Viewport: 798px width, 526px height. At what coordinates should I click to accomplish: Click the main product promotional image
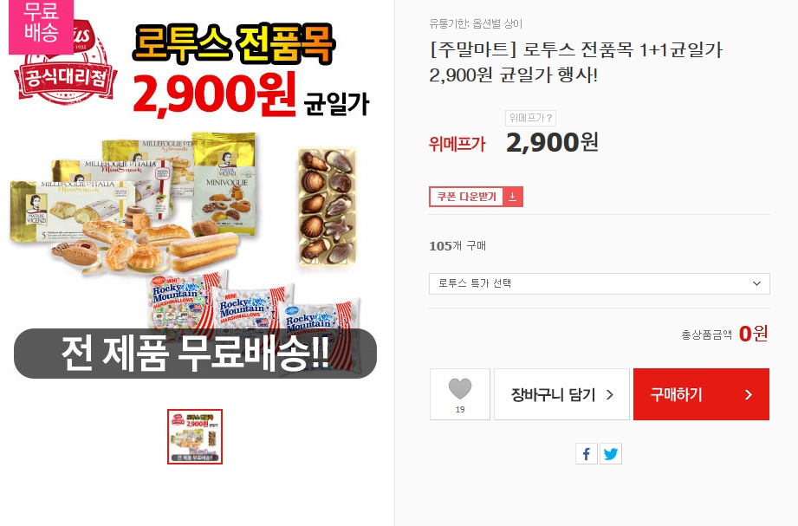pos(195,195)
